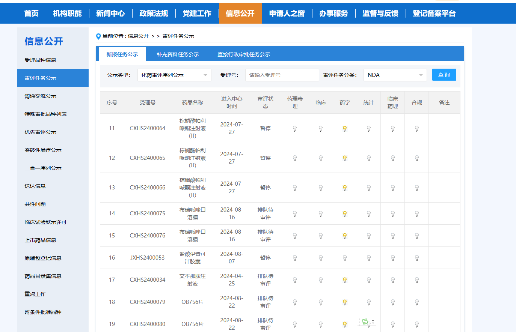Click the 受理号 cell CXHS2400064
516x332 pixels.
coord(148,128)
